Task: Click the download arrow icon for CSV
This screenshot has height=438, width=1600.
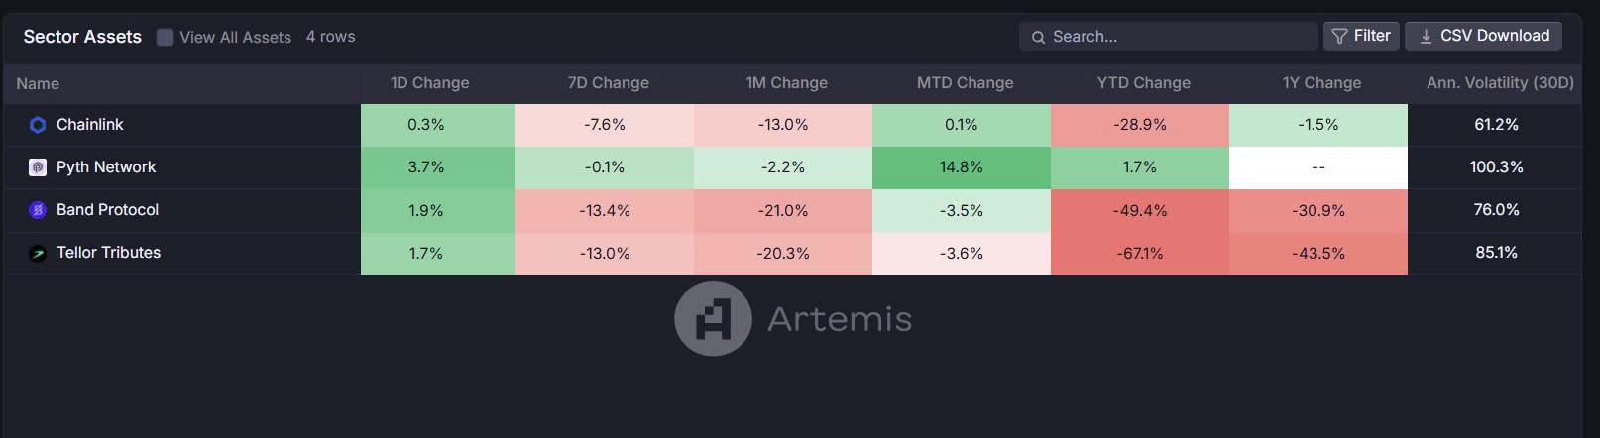Action: pyautogui.click(x=1426, y=36)
